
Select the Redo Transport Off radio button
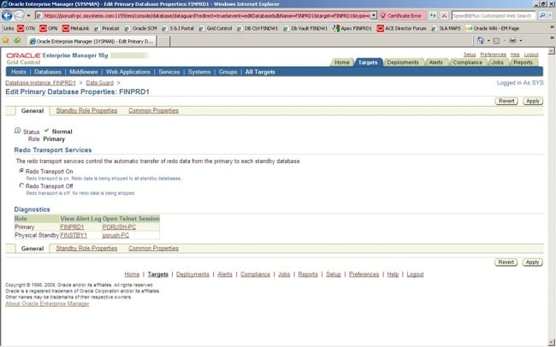(x=21, y=185)
